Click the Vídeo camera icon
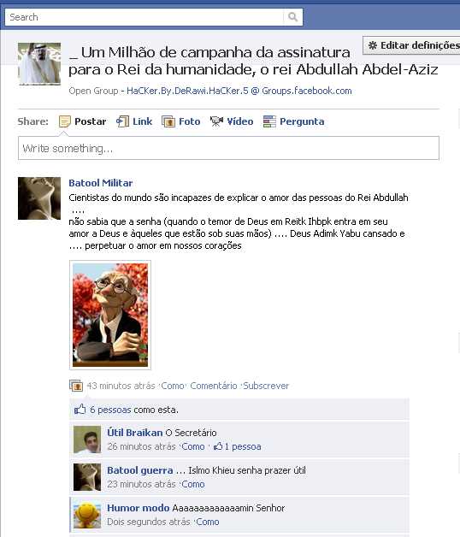 (x=216, y=121)
